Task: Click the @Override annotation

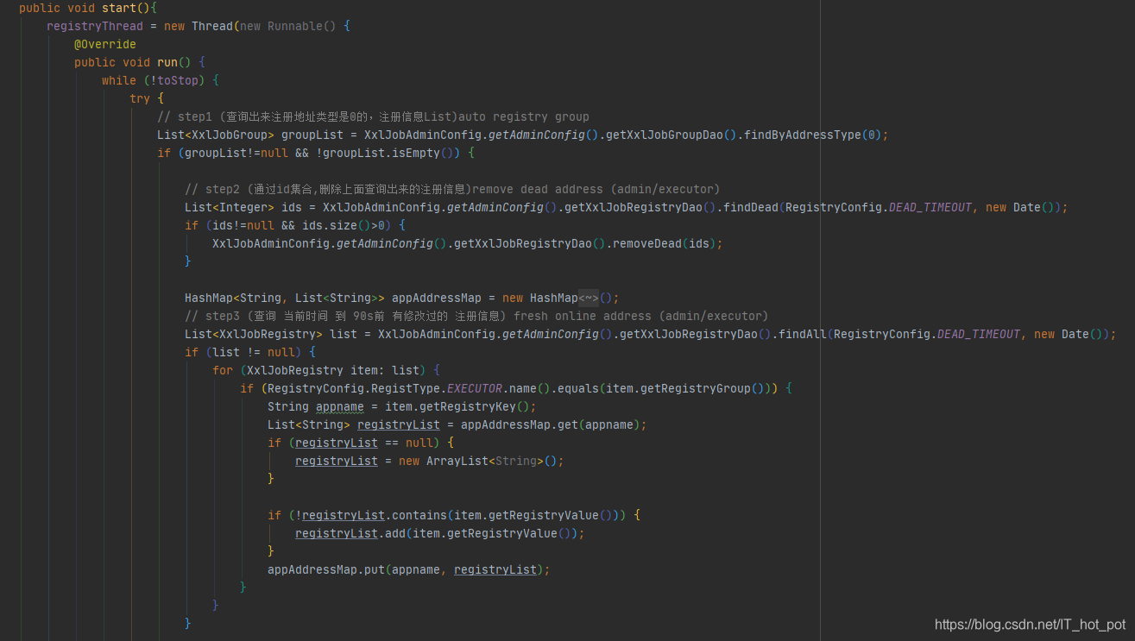Action: pyautogui.click(x=105, y=44)
